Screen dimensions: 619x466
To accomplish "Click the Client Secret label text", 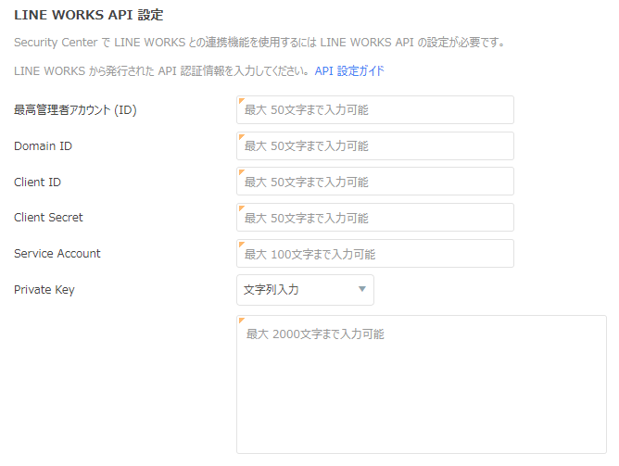I will (48, 218).
